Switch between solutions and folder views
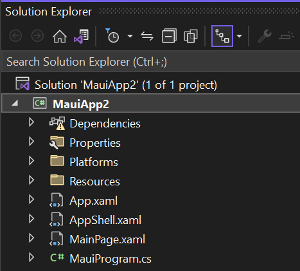300x271 pixels. [81, 36]
